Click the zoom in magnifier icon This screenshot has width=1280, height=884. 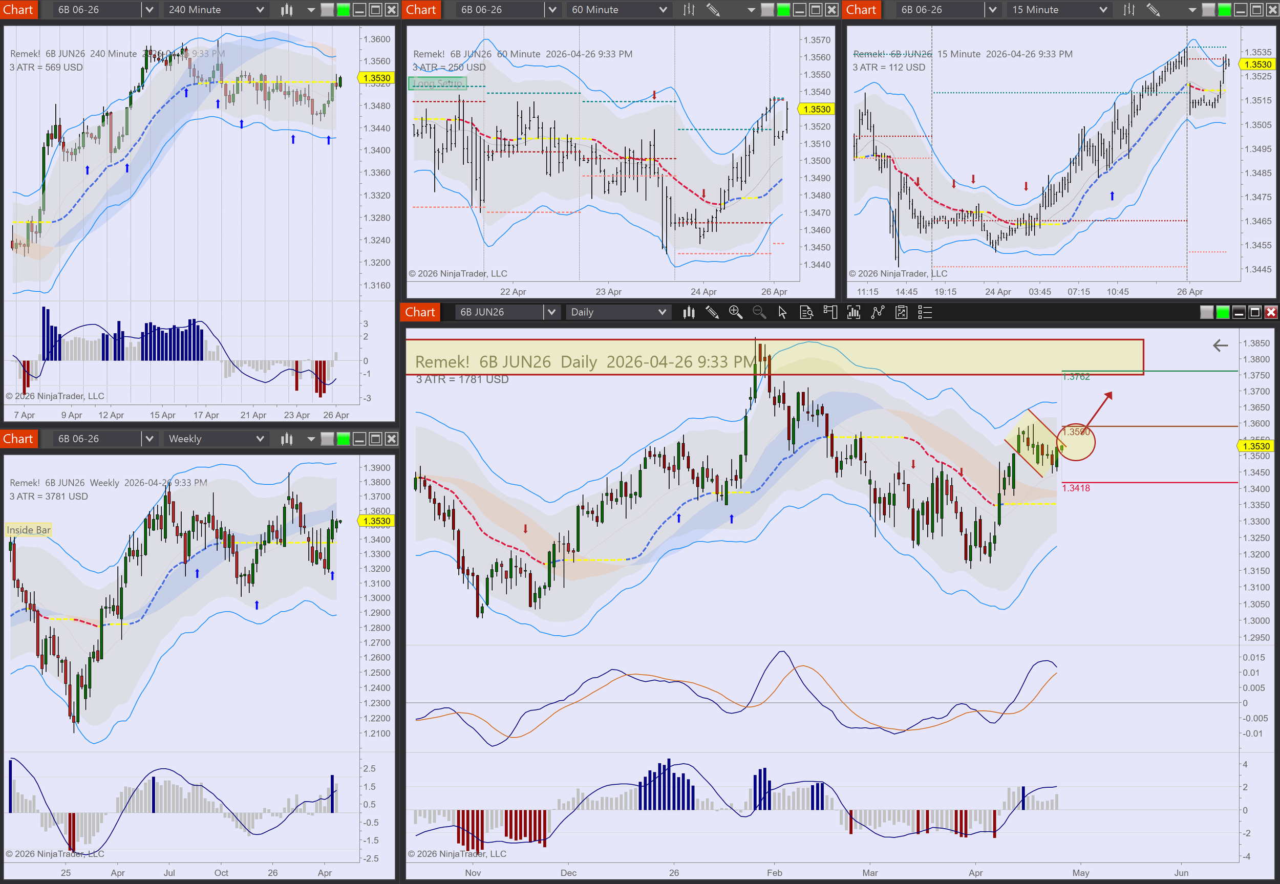pos(735,312)
